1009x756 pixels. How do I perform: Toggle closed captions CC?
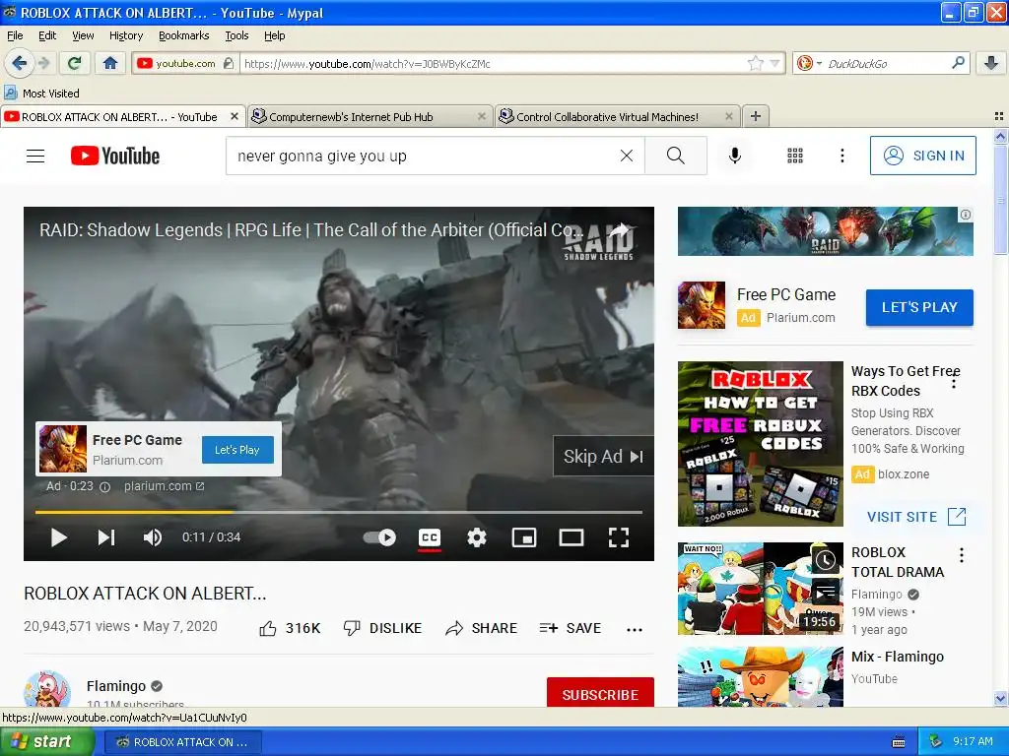coord(430,537)
